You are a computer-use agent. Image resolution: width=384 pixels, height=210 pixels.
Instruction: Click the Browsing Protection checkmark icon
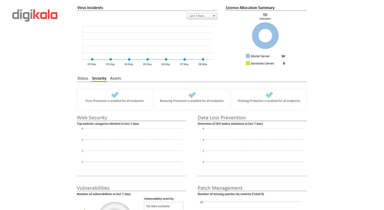192,95
